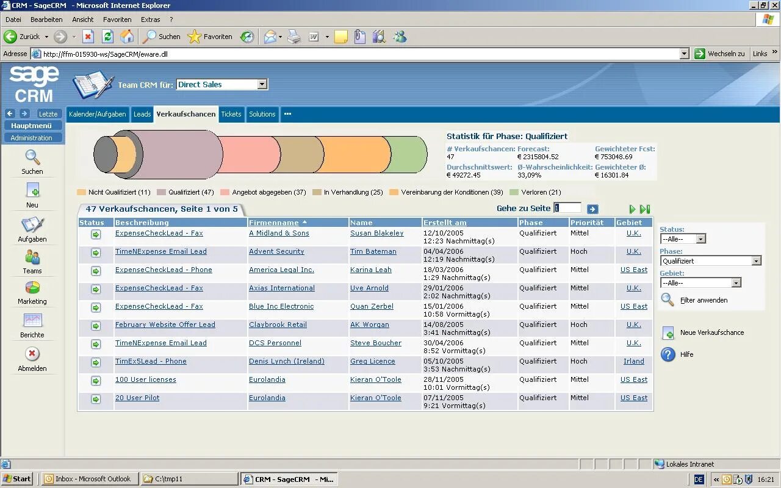Screen dimensions: 781x488
Task: Click the IE Back (Zurück) arrow icon
Action: pos(10,37)
